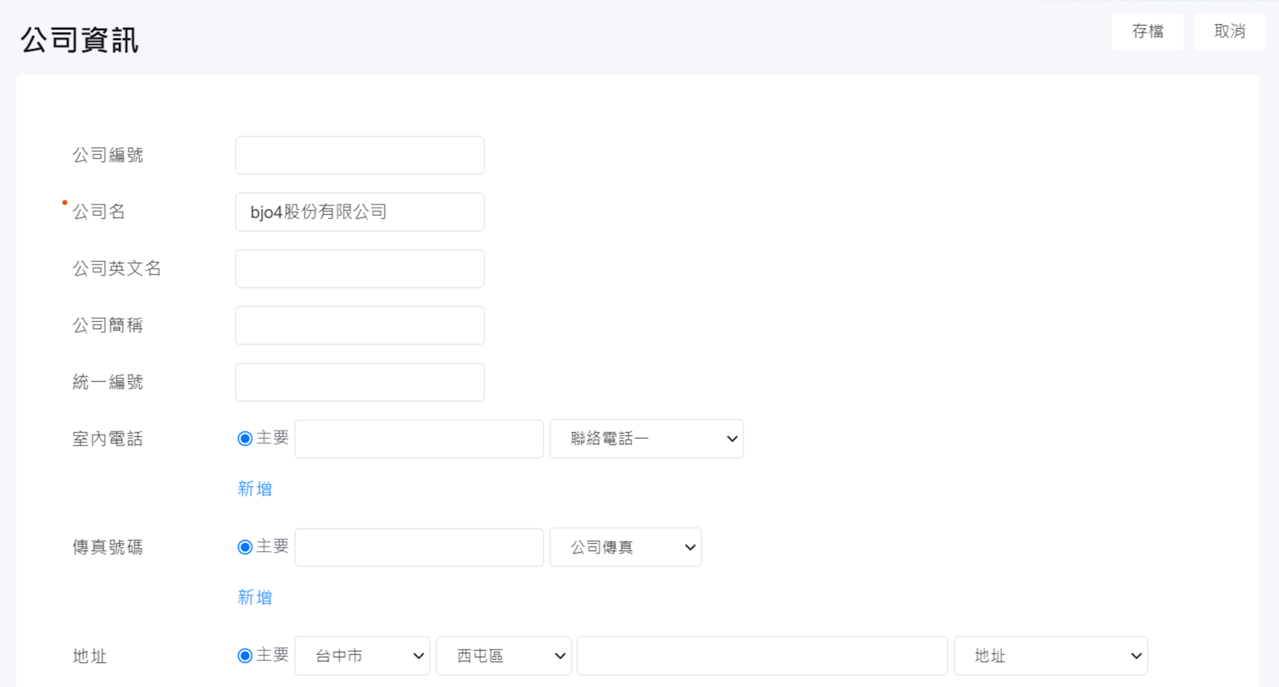
Task: Click the street address text field
Action: pyautogui.click(x=762, y=656)
